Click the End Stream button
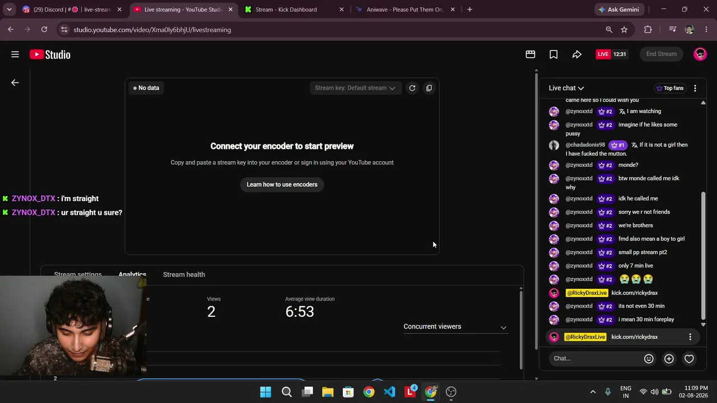This screenshot has width=717, height=403. pos(662,54)
